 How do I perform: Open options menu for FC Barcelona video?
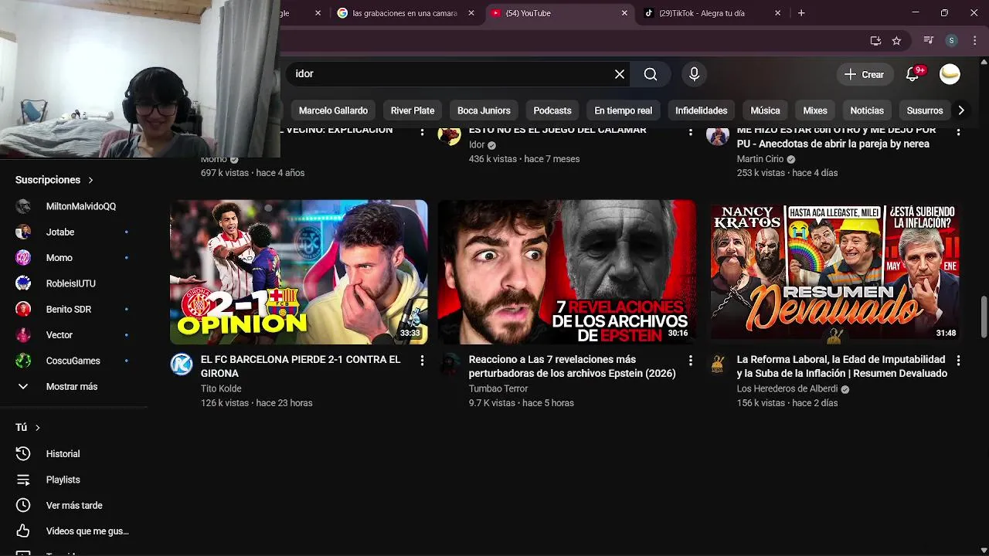422,361
